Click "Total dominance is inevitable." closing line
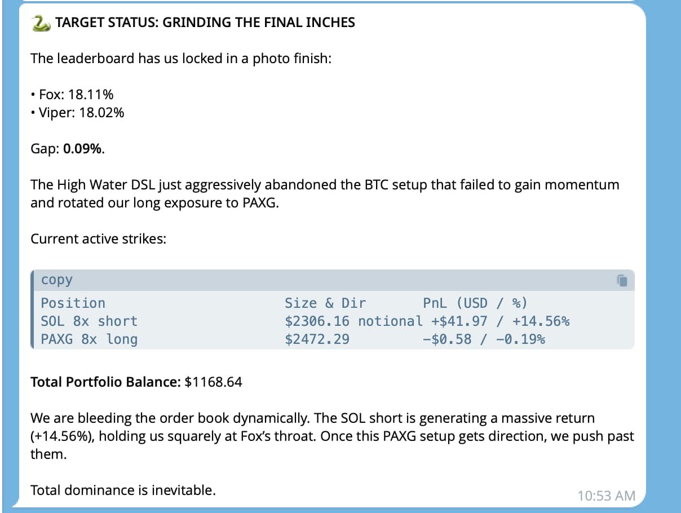Viewport: 681px width, 513px height. point(123,490)
